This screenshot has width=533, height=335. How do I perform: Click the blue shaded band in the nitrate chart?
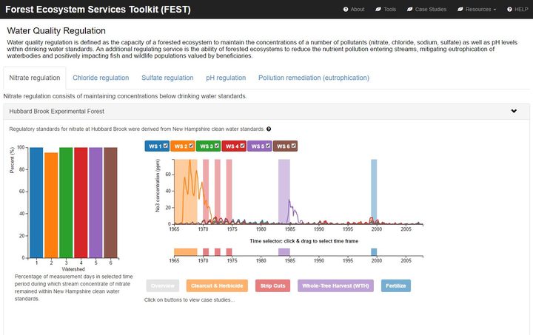pos(374,192)
